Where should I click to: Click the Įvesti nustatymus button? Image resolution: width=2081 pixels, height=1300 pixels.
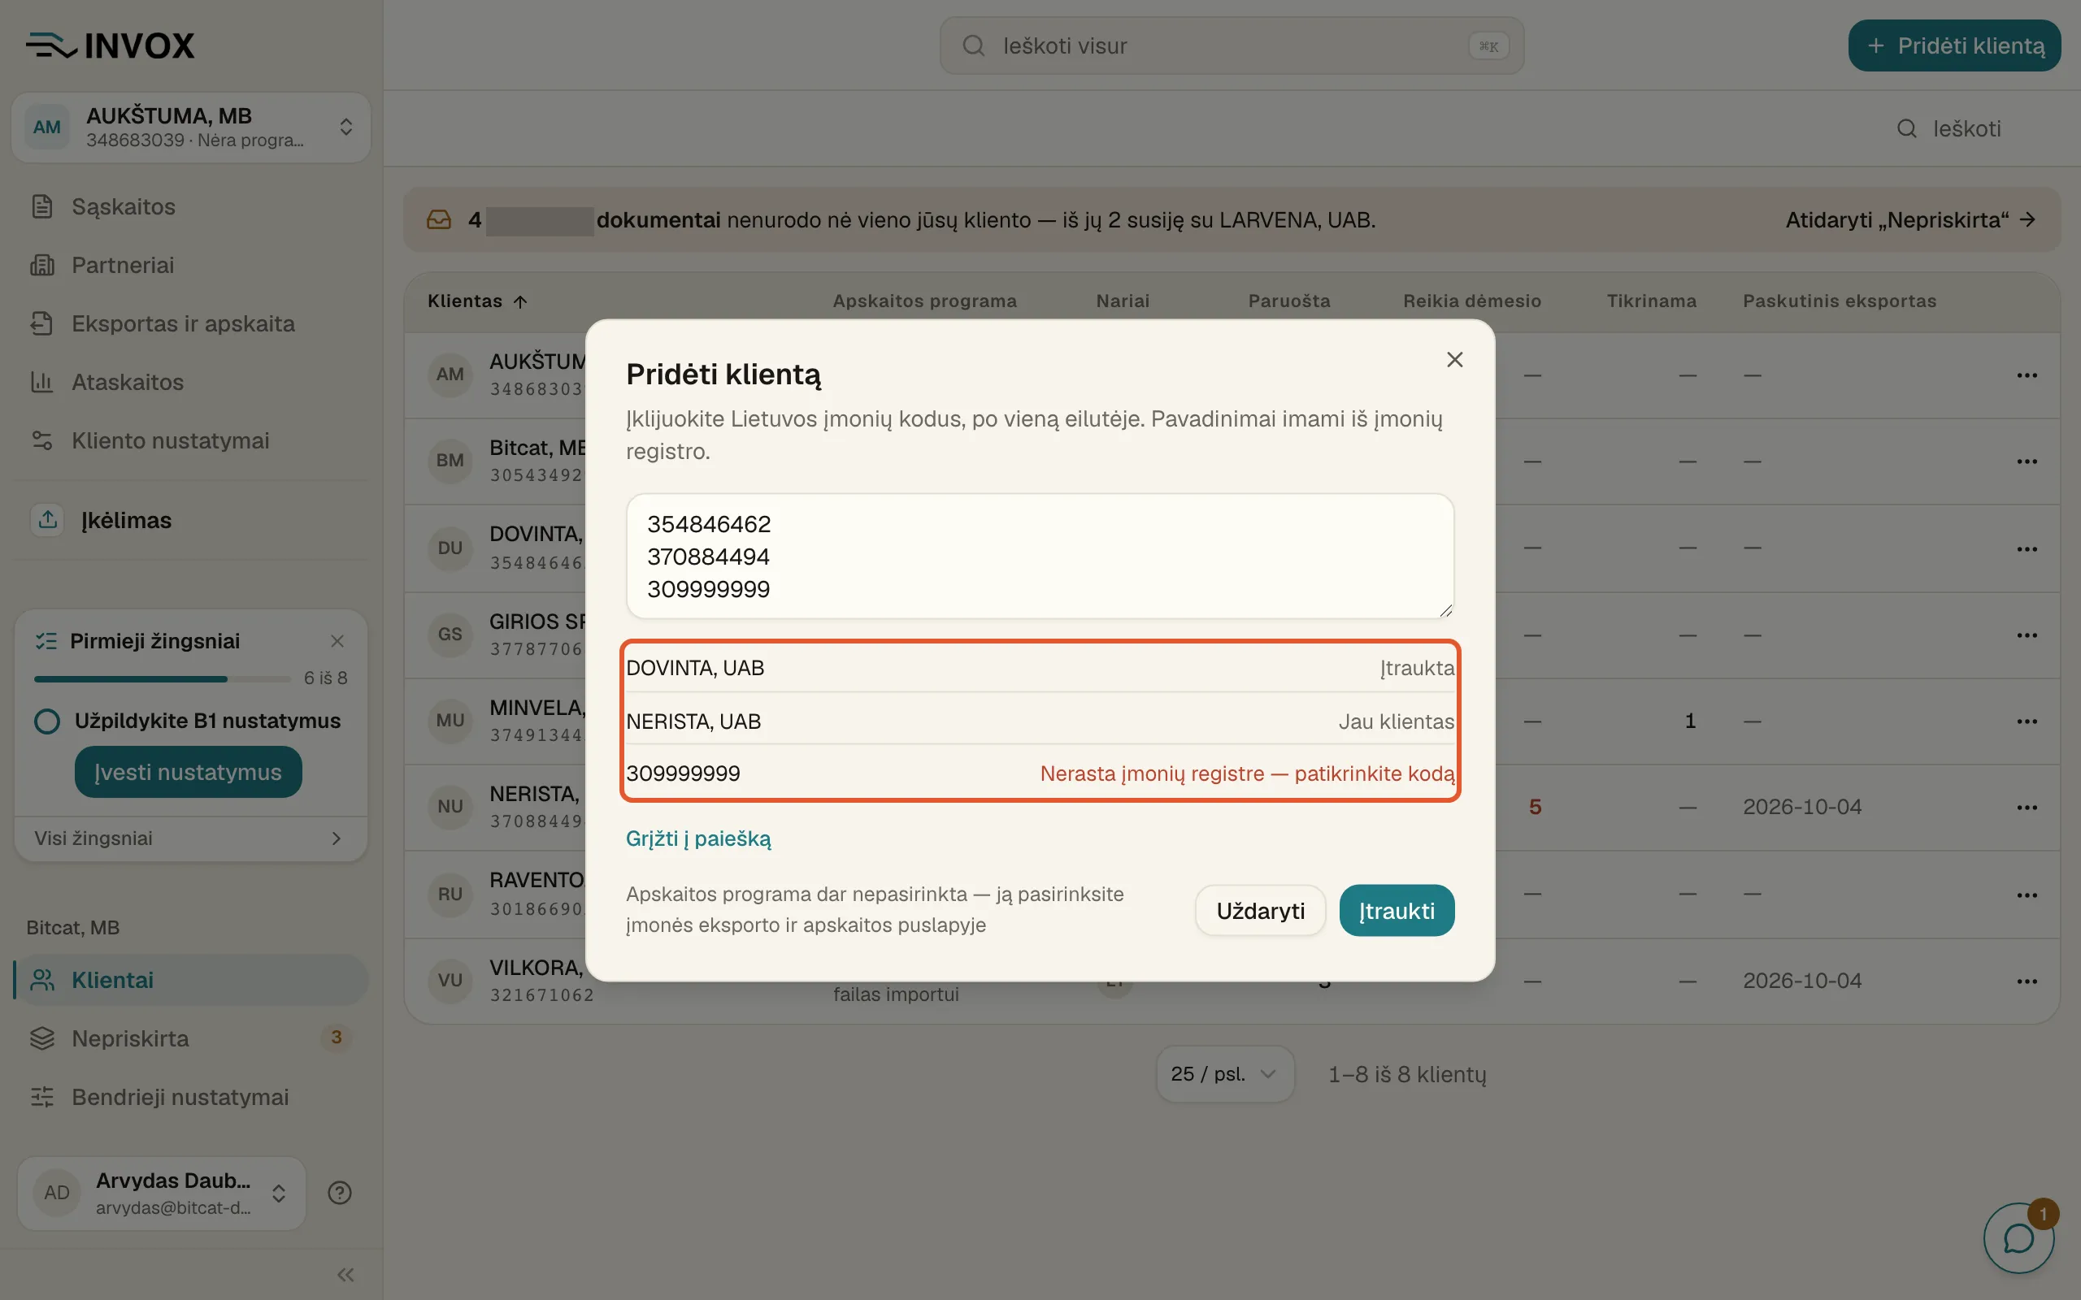189,772
